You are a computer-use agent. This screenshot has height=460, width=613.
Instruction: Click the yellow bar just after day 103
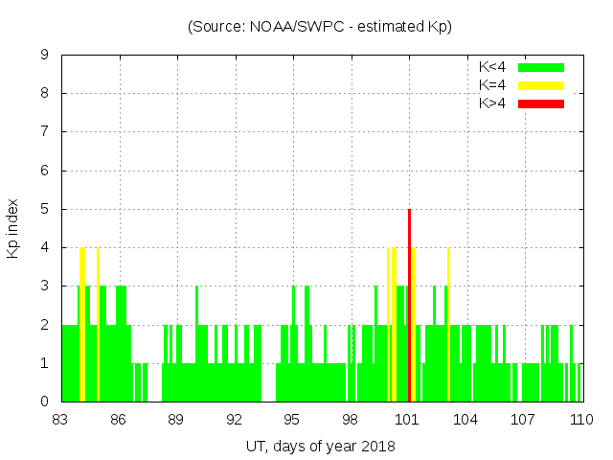pos(448,326)
